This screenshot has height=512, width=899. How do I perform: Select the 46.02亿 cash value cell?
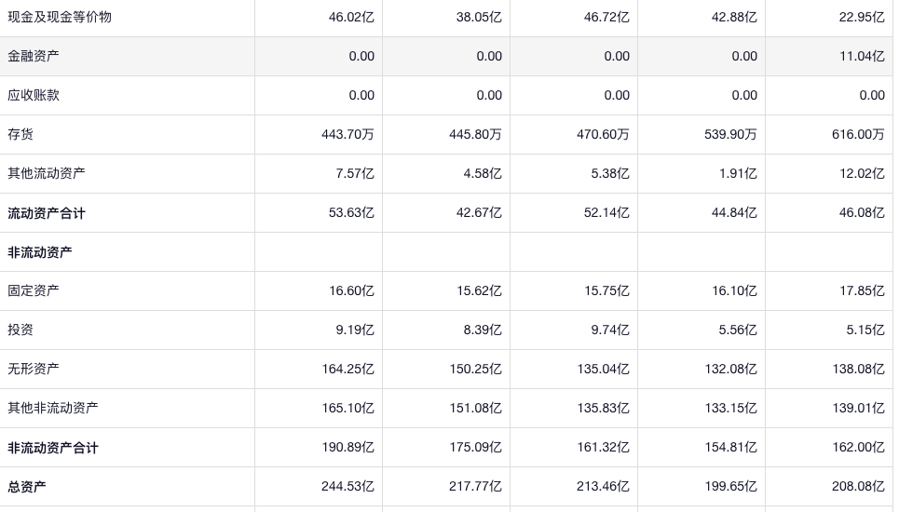pyautogui.click(x=351, y=17)
